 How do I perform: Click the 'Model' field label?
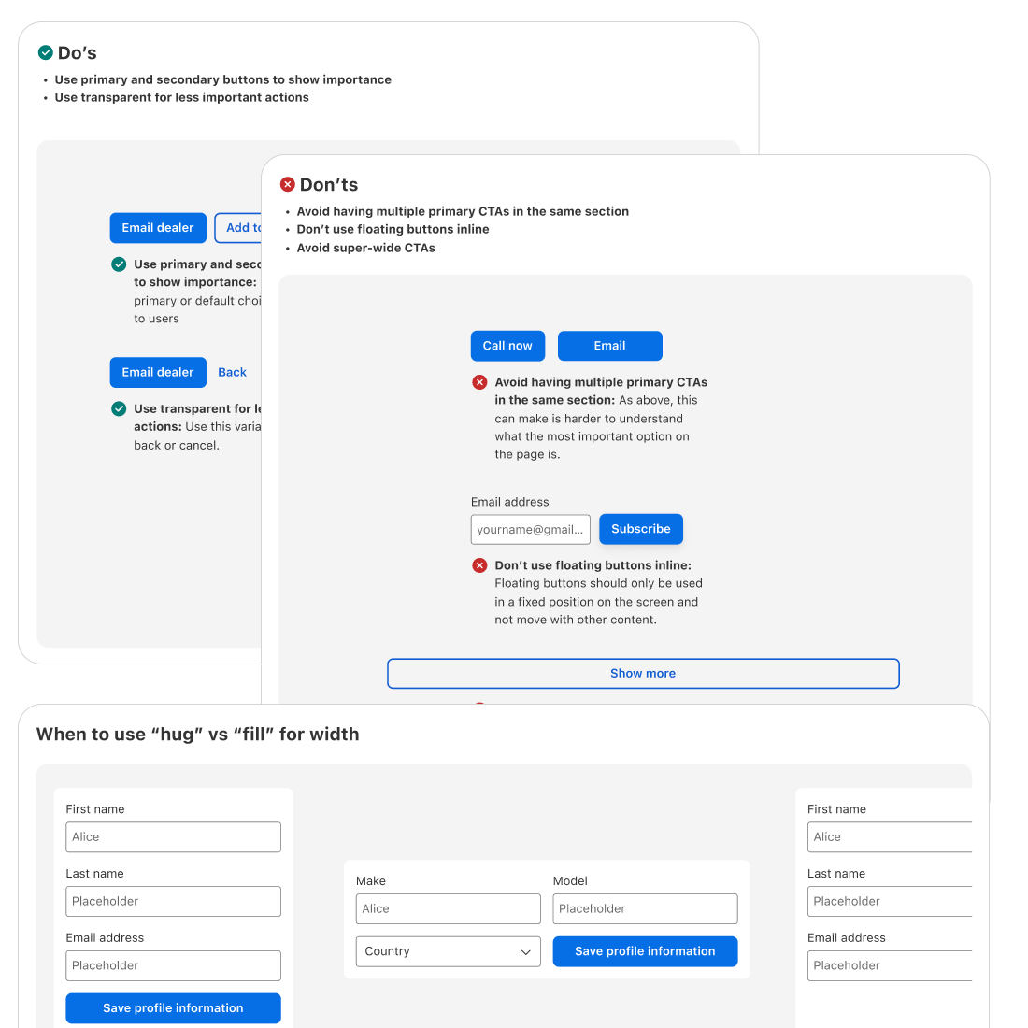[570, 881]
